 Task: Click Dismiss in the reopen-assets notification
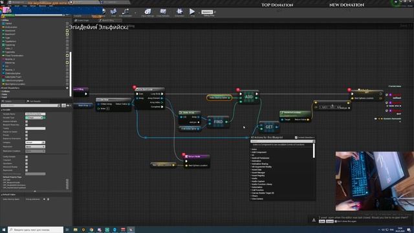[329, 221]
